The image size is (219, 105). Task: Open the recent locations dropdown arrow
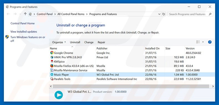[x=20, y=14]
